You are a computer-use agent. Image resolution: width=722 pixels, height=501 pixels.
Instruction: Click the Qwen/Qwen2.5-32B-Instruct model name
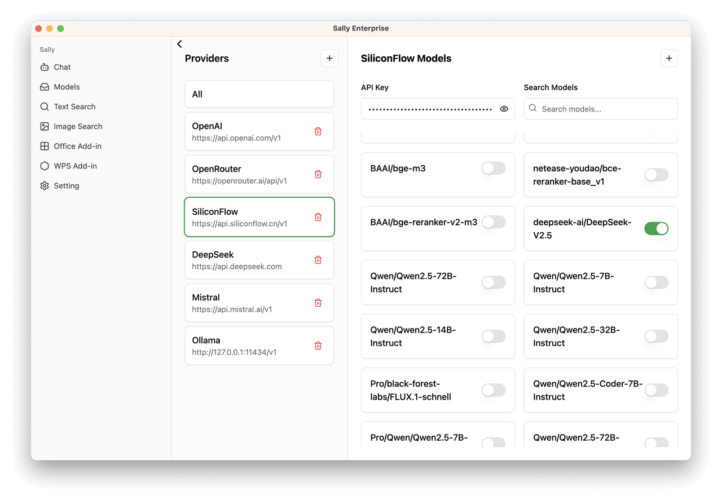click(x=576, y=336)
